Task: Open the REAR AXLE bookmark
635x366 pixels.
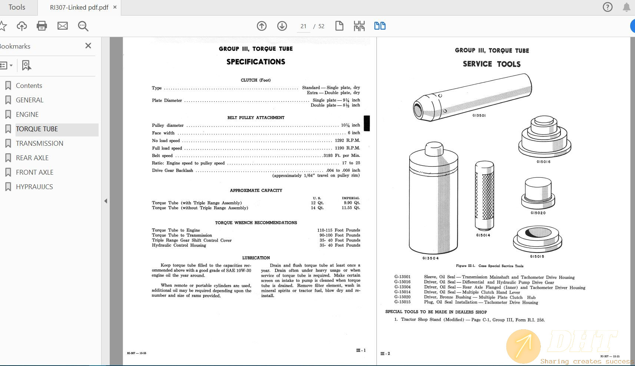Action: 32,158
